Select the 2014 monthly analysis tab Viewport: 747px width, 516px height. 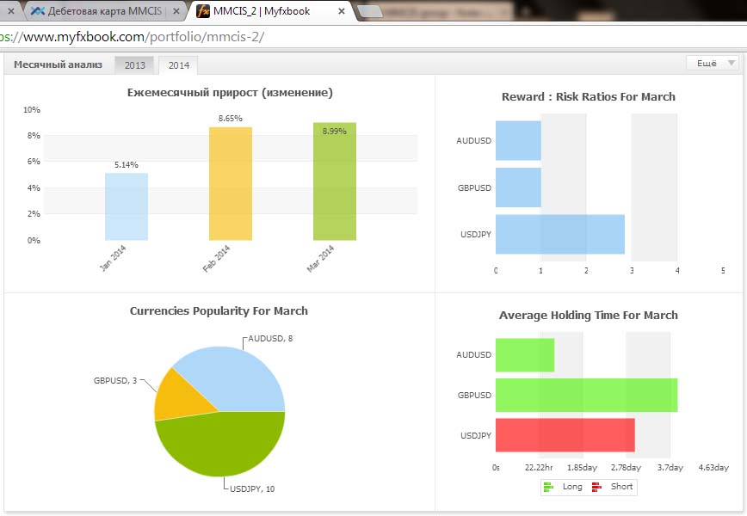coord(179,65)
